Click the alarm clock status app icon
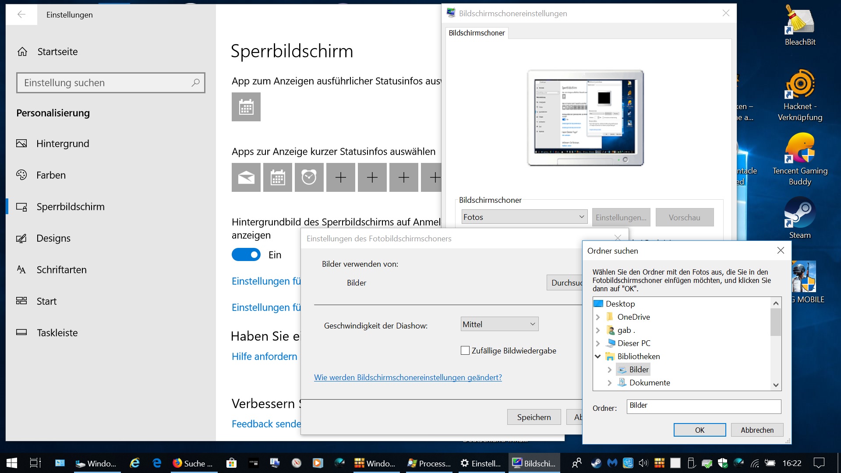 pos(309,177)
